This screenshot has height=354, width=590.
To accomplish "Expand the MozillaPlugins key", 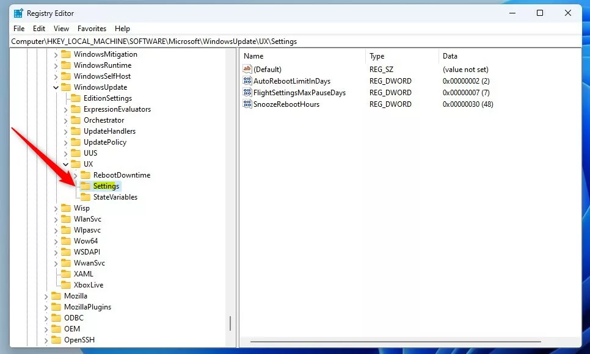I will click(x=46, y=308).
